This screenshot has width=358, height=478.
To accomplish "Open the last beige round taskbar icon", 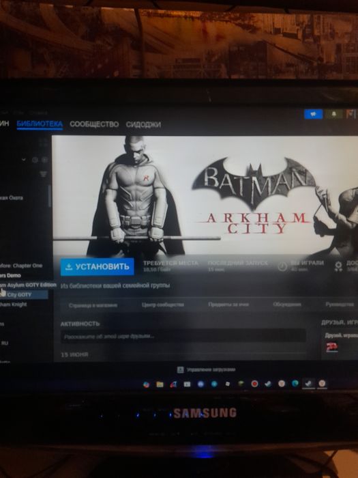I will 322,384.
